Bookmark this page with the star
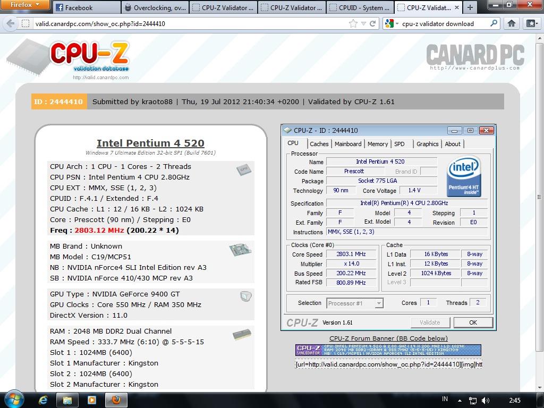Viewport: 544px width, 408px height. click(353, 23)
